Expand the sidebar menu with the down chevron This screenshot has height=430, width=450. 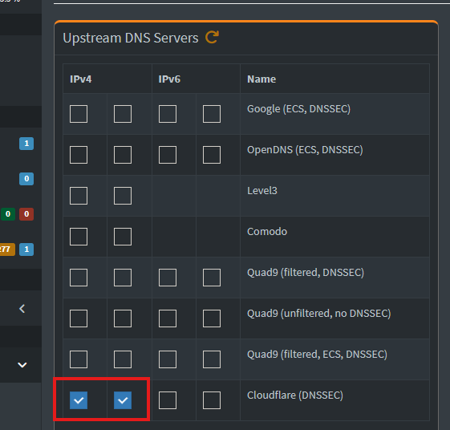click(22, 365)
